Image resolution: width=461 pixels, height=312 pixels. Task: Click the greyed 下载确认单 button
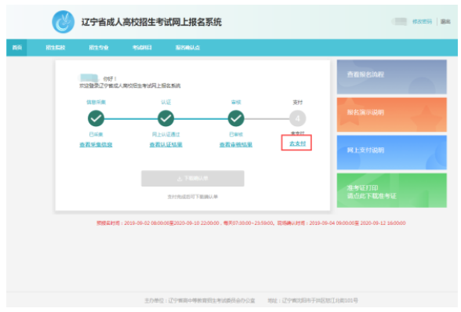(x=193, y=178)
